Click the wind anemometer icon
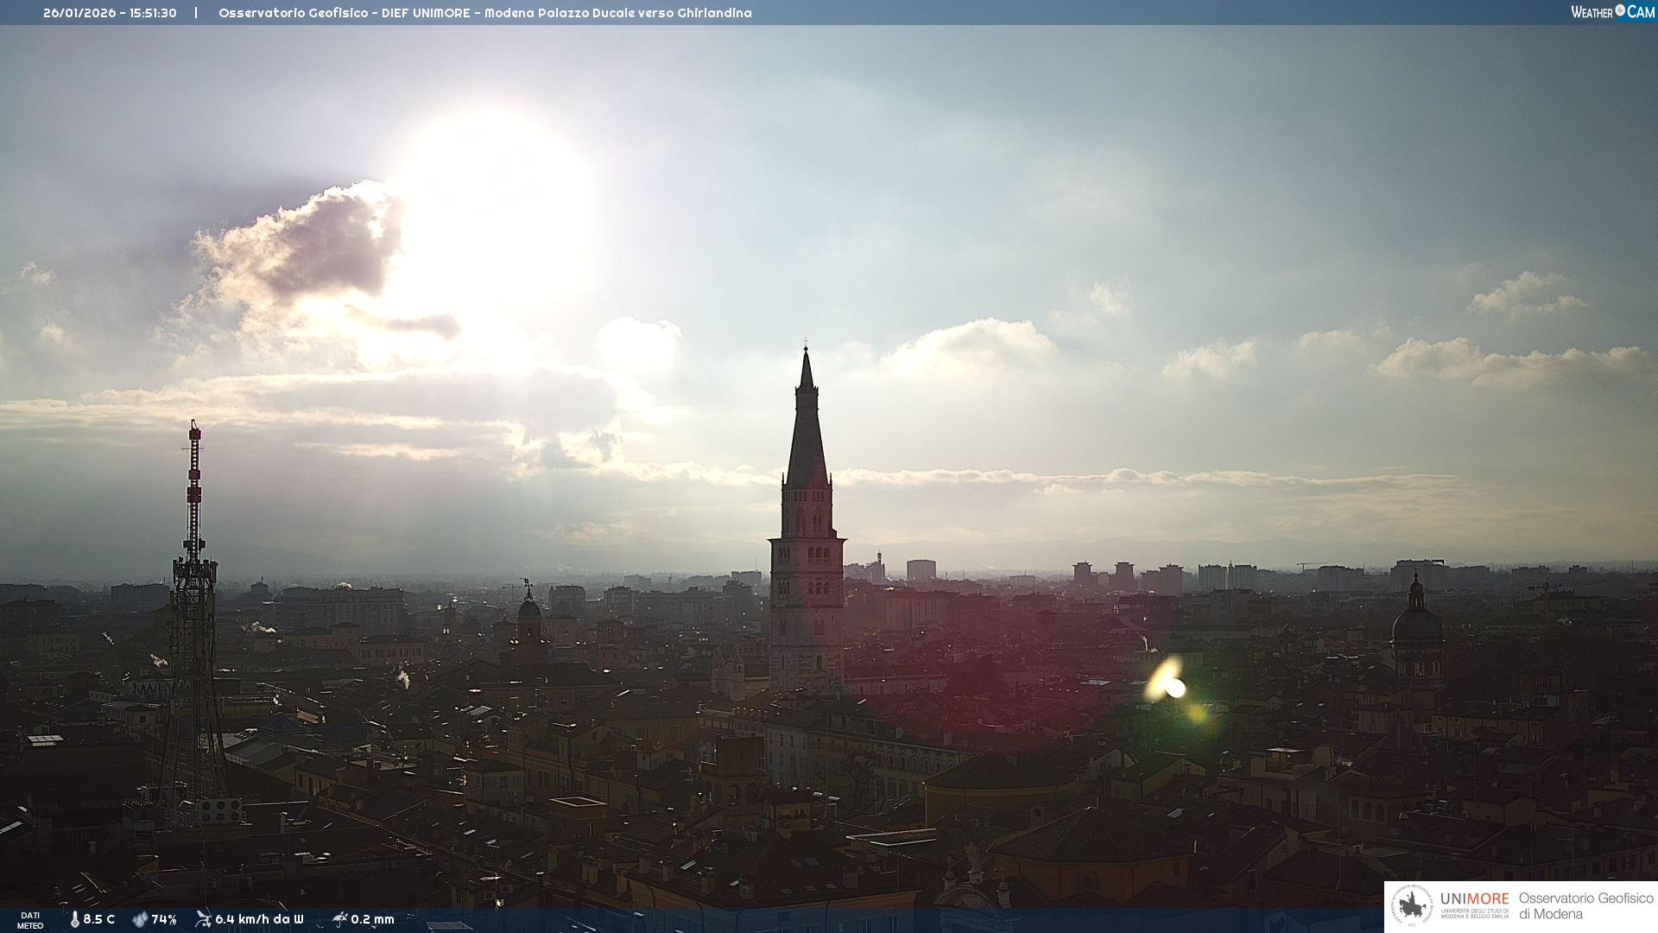Image resolution: width=1658 pixels, height=933 pixels. pos(203,919)
